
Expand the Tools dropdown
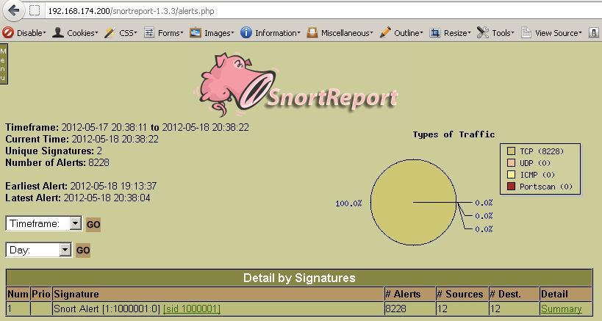click(503, 33)
